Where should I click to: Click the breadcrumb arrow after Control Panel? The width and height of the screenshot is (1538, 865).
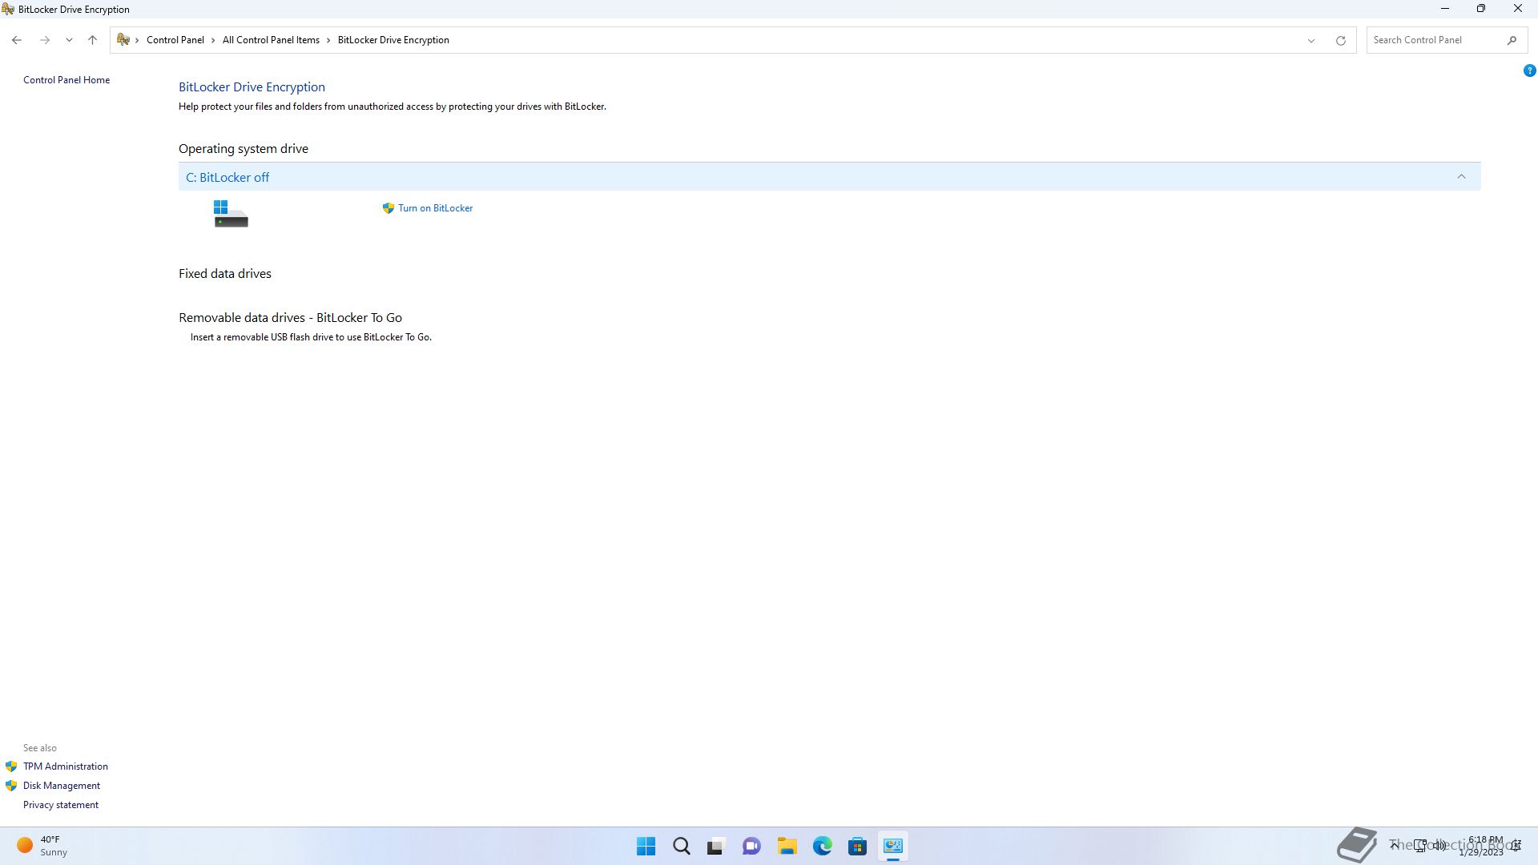click(213, 40)
